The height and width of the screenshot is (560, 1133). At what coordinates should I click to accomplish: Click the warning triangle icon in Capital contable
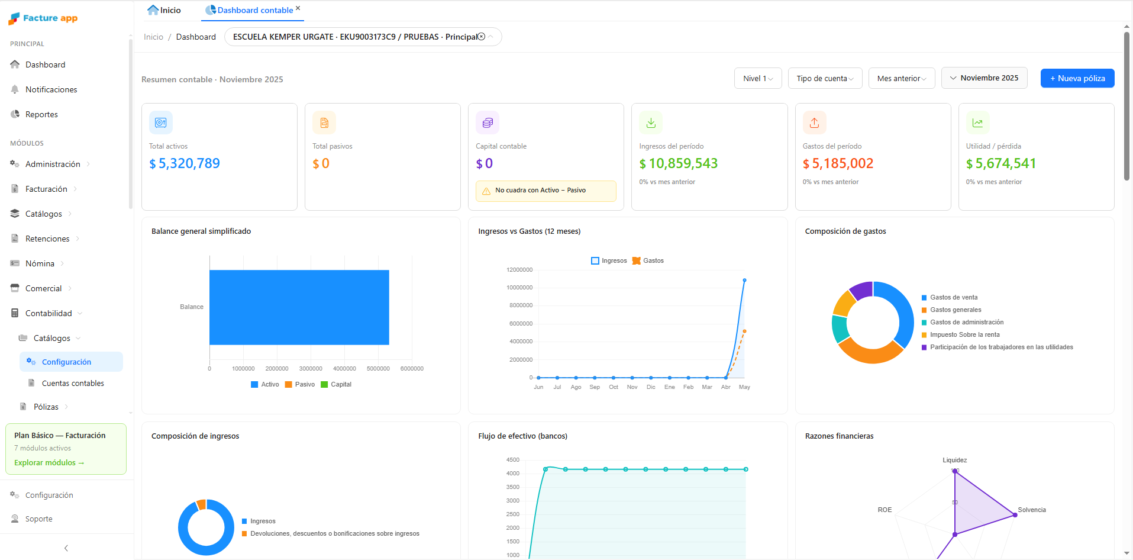tap(486, 191)
